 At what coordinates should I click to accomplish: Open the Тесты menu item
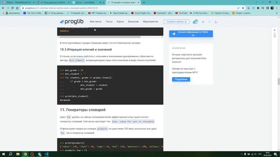coord(109,21)
